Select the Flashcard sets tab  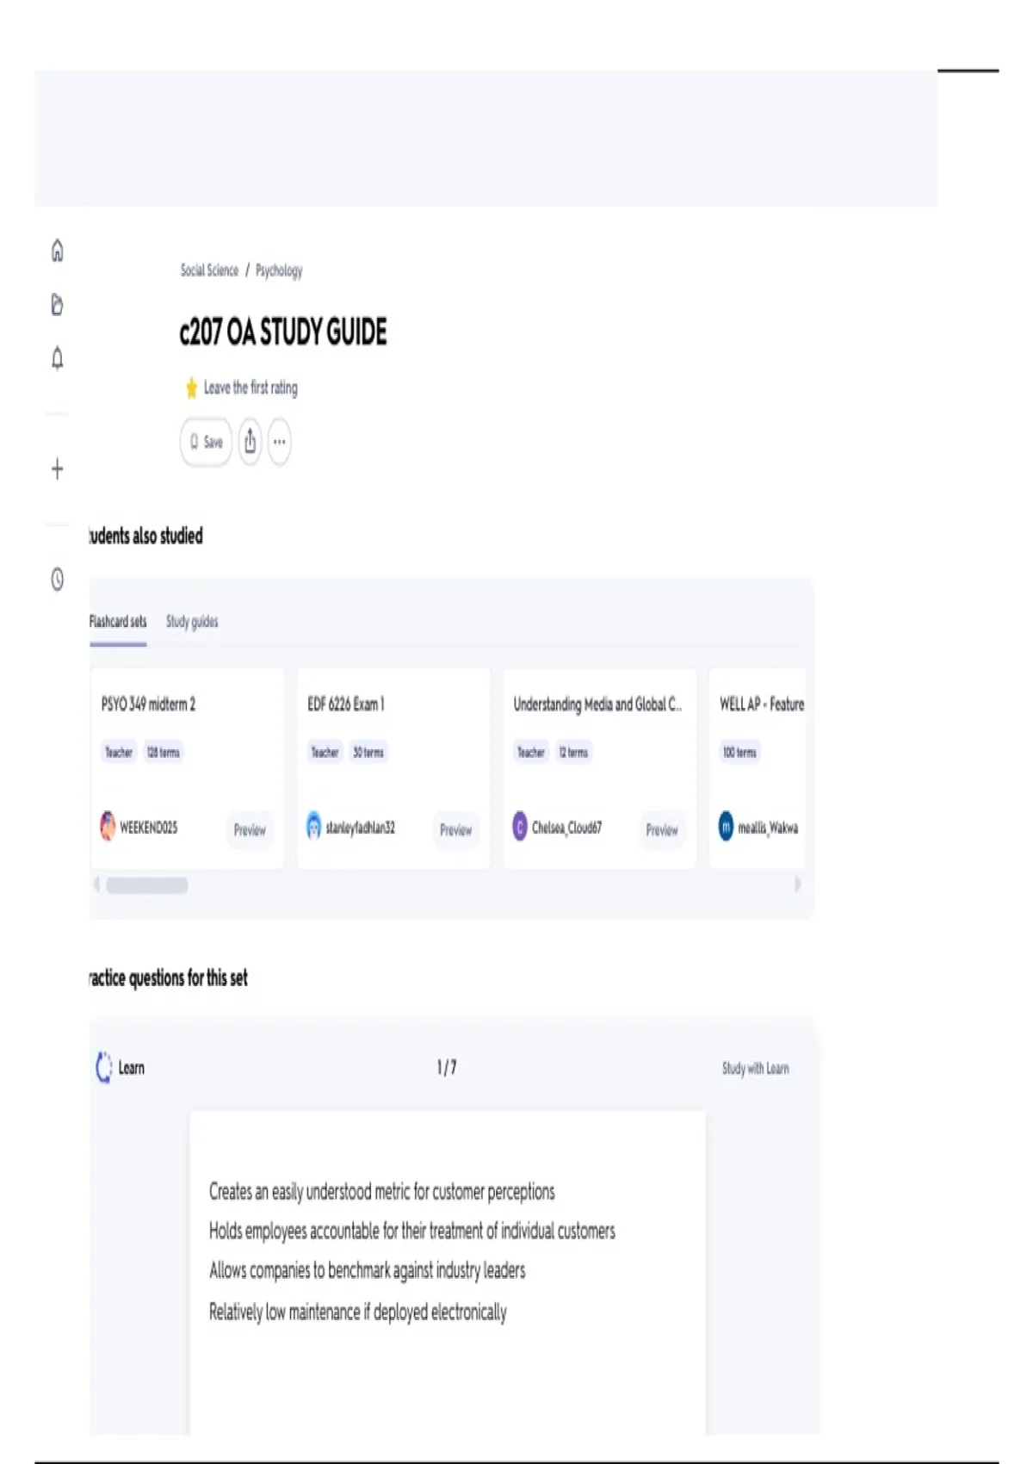118,622
